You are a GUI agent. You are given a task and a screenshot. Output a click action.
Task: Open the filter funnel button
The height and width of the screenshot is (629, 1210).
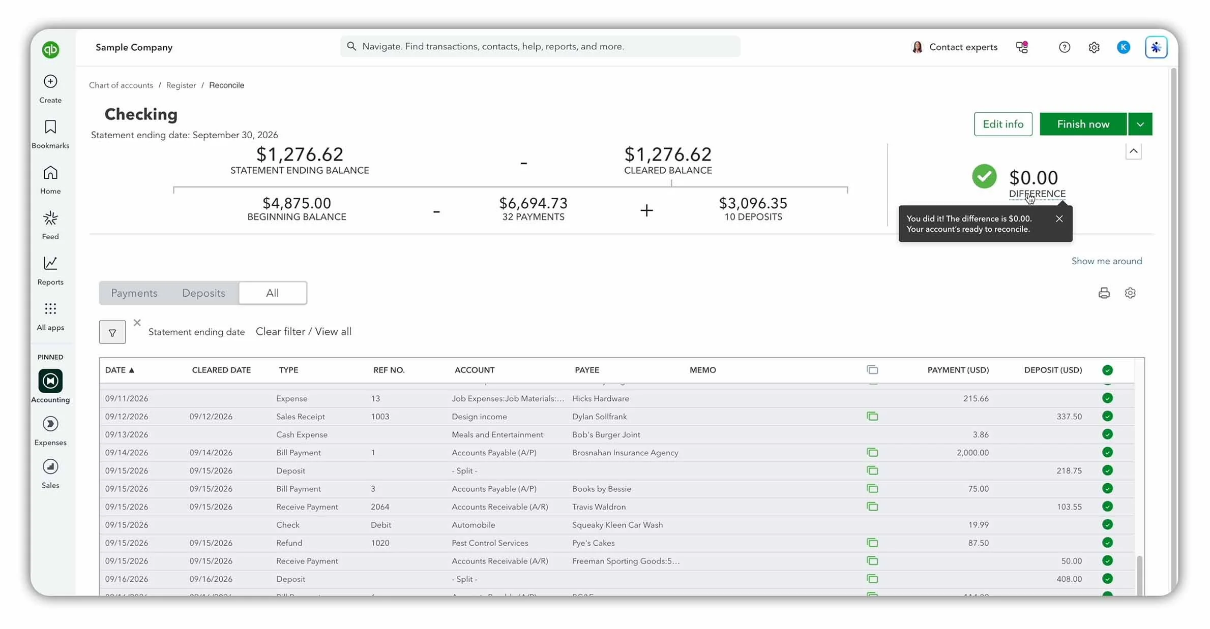112,332
